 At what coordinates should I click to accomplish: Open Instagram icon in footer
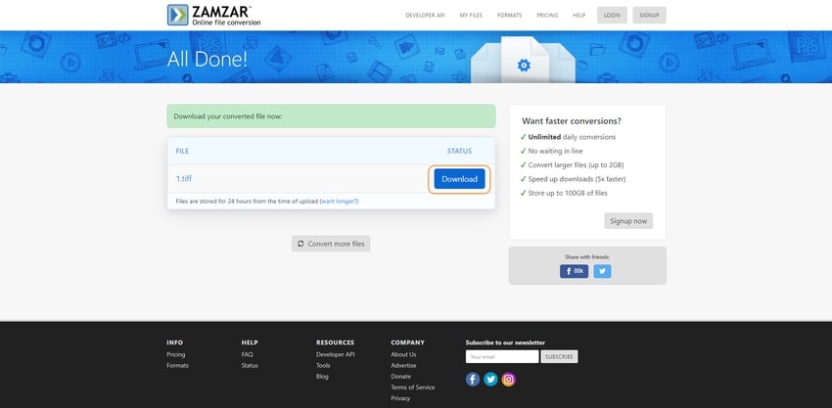(x=508, y=379)
